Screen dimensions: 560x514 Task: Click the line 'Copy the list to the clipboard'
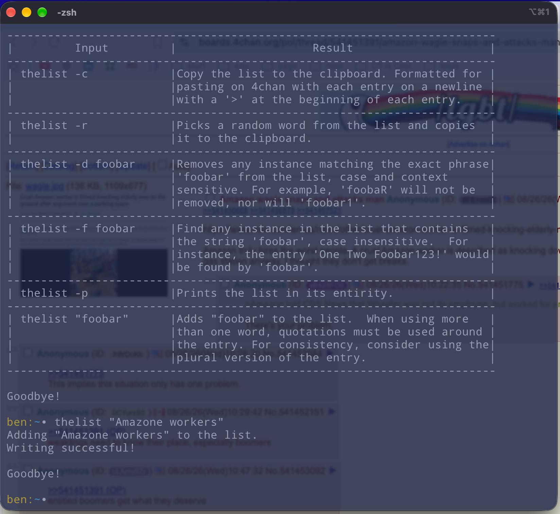tap(329, 74)
